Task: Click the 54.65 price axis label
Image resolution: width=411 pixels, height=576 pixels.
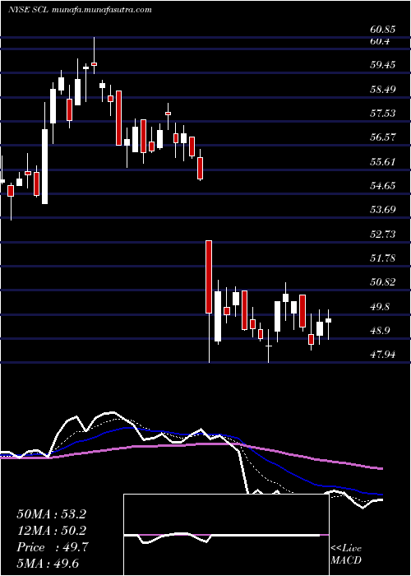Action: [x=383, y=186]
